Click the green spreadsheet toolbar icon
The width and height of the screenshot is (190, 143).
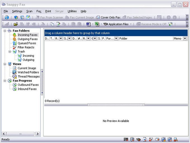click(97, 24)
